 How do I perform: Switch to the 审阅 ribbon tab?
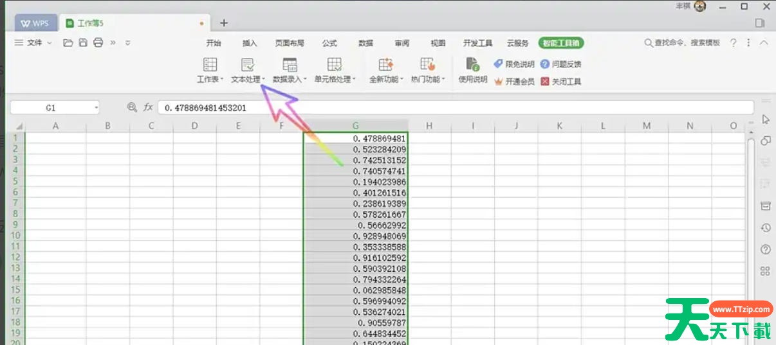[x=402, y=43]
